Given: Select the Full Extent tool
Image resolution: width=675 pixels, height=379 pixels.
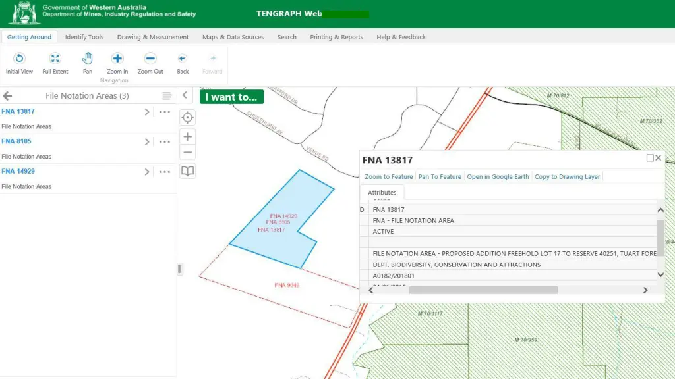Looking at the screenshot, I should click(55, 63).
